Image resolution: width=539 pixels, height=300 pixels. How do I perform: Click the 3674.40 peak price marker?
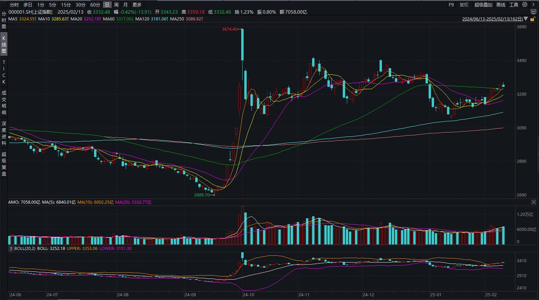click(x=229, y=29)
